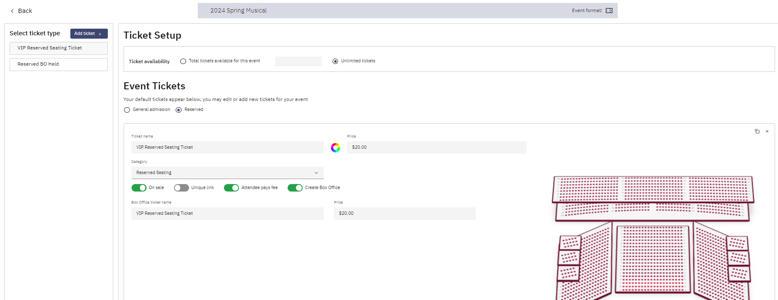Open the ticket color wheel picker
Viewport: 778px width, 300px height.
[x=336, y=148]
